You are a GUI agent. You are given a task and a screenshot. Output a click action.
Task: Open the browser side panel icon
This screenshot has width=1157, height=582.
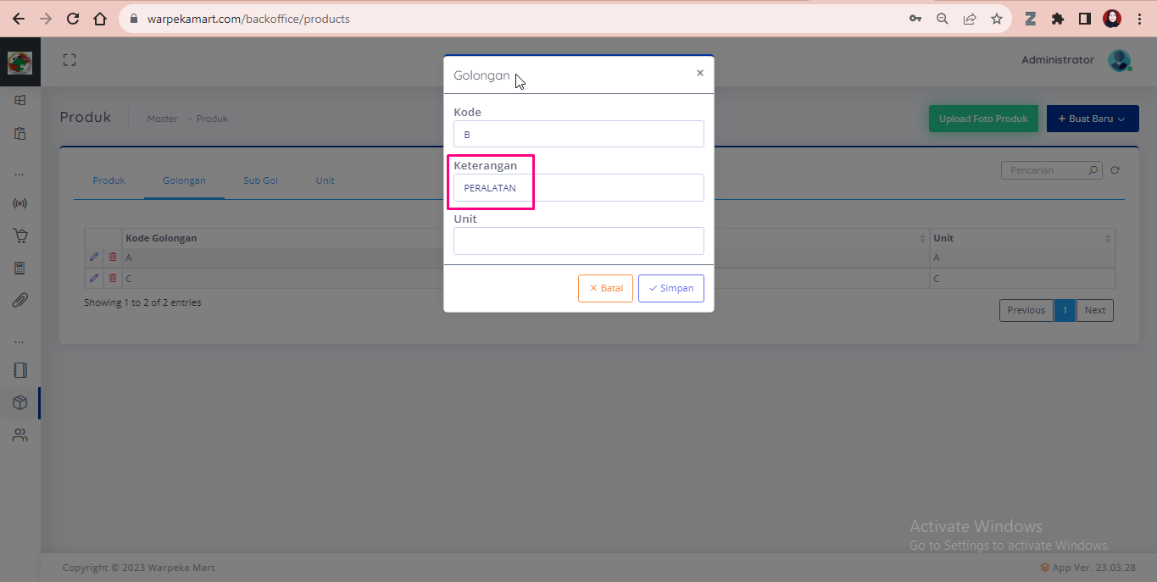coord(1085,19)
